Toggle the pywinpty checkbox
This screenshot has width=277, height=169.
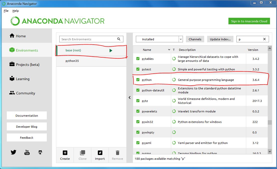pyautogui.click(x=138, y=132)
